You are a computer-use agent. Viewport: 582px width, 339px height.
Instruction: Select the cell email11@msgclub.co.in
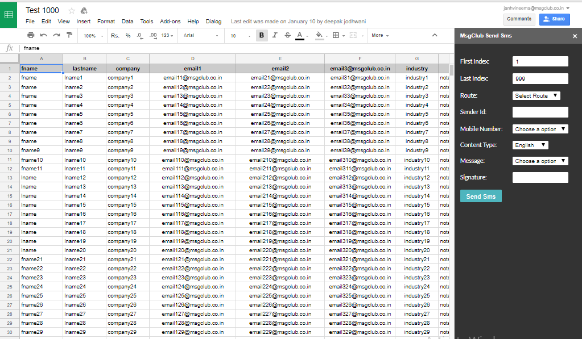tap(193, 78)
